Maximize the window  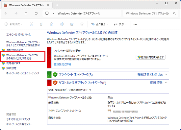[x=166, y=3]
